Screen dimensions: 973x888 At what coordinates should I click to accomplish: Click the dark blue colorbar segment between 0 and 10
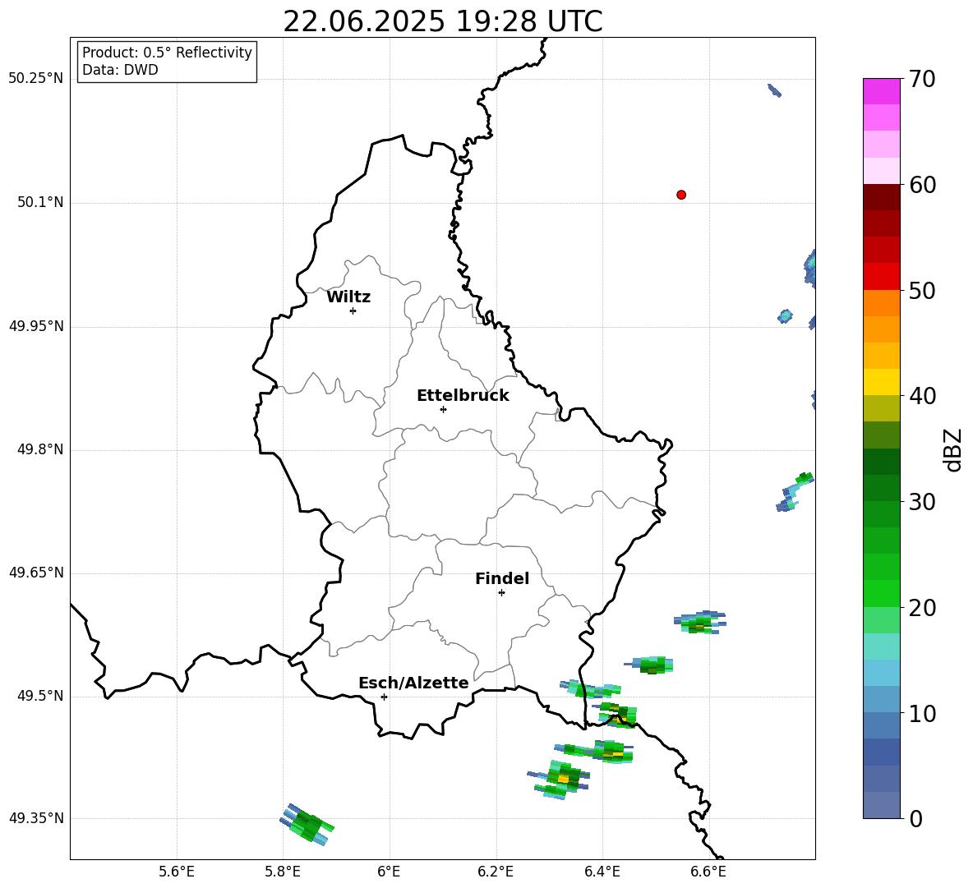tap(881, 752)
